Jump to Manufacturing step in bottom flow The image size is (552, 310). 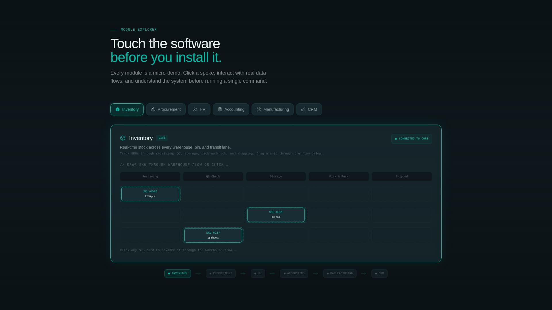pyautogui.click(x=340, y=274)
